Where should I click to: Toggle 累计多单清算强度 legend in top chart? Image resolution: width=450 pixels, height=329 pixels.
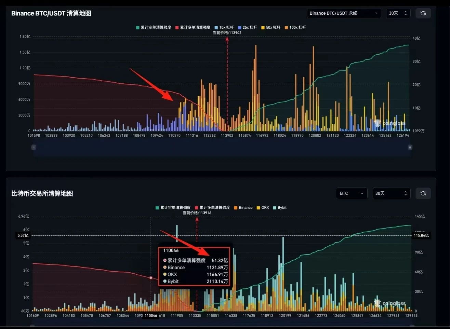pyautogui.click(x=193, y=27)
